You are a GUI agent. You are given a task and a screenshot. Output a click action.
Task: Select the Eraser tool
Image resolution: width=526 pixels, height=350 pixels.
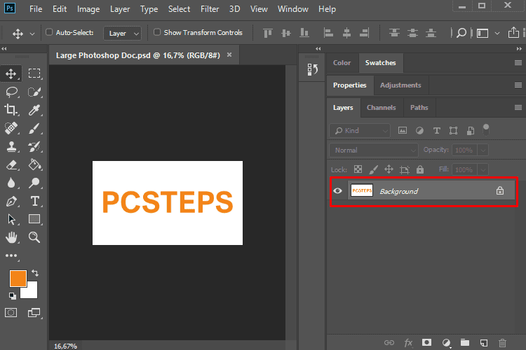(12, 164)
